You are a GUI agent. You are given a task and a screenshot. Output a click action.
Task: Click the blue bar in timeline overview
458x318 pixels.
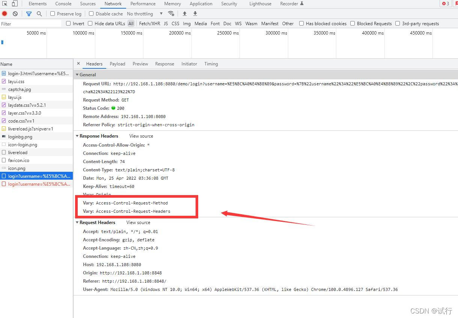click(2, 42)
